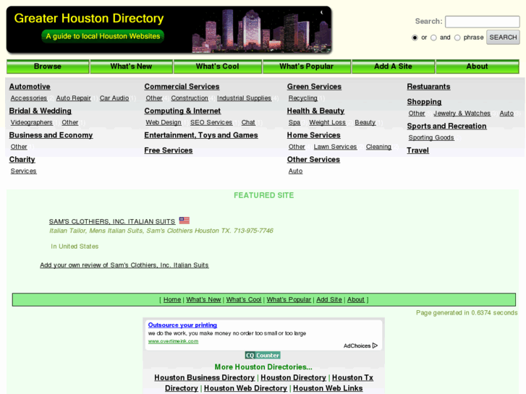Open Entertainment, Toys and Games category
Viewport: 526px width, 394px height.
[x=201, y=135]
